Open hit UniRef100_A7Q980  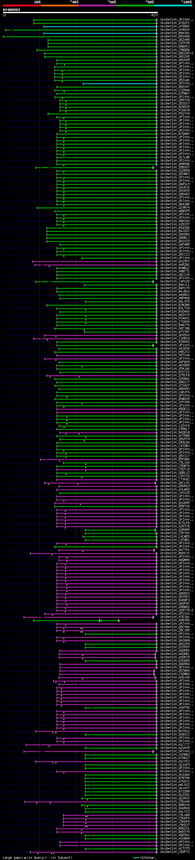(x=175, y=26)
